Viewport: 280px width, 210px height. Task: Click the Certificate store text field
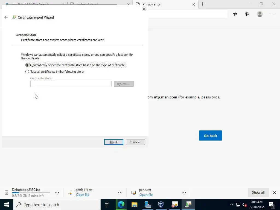(x=71, y=84)
